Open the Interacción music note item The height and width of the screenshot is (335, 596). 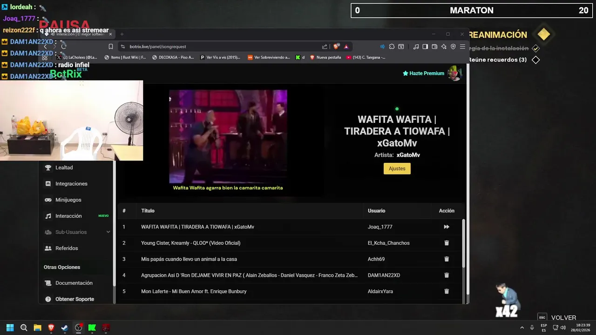[48, 216]
